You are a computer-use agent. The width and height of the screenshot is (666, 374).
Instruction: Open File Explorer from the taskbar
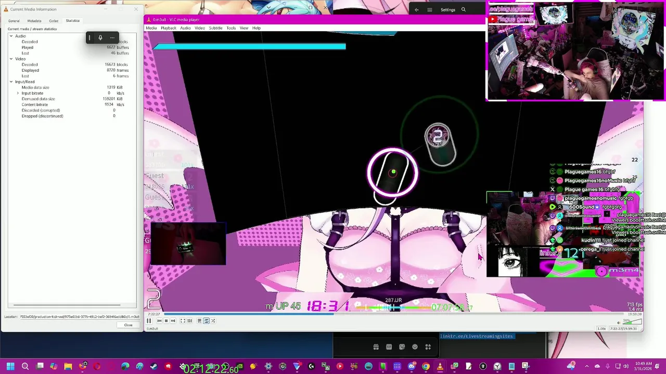68,367
